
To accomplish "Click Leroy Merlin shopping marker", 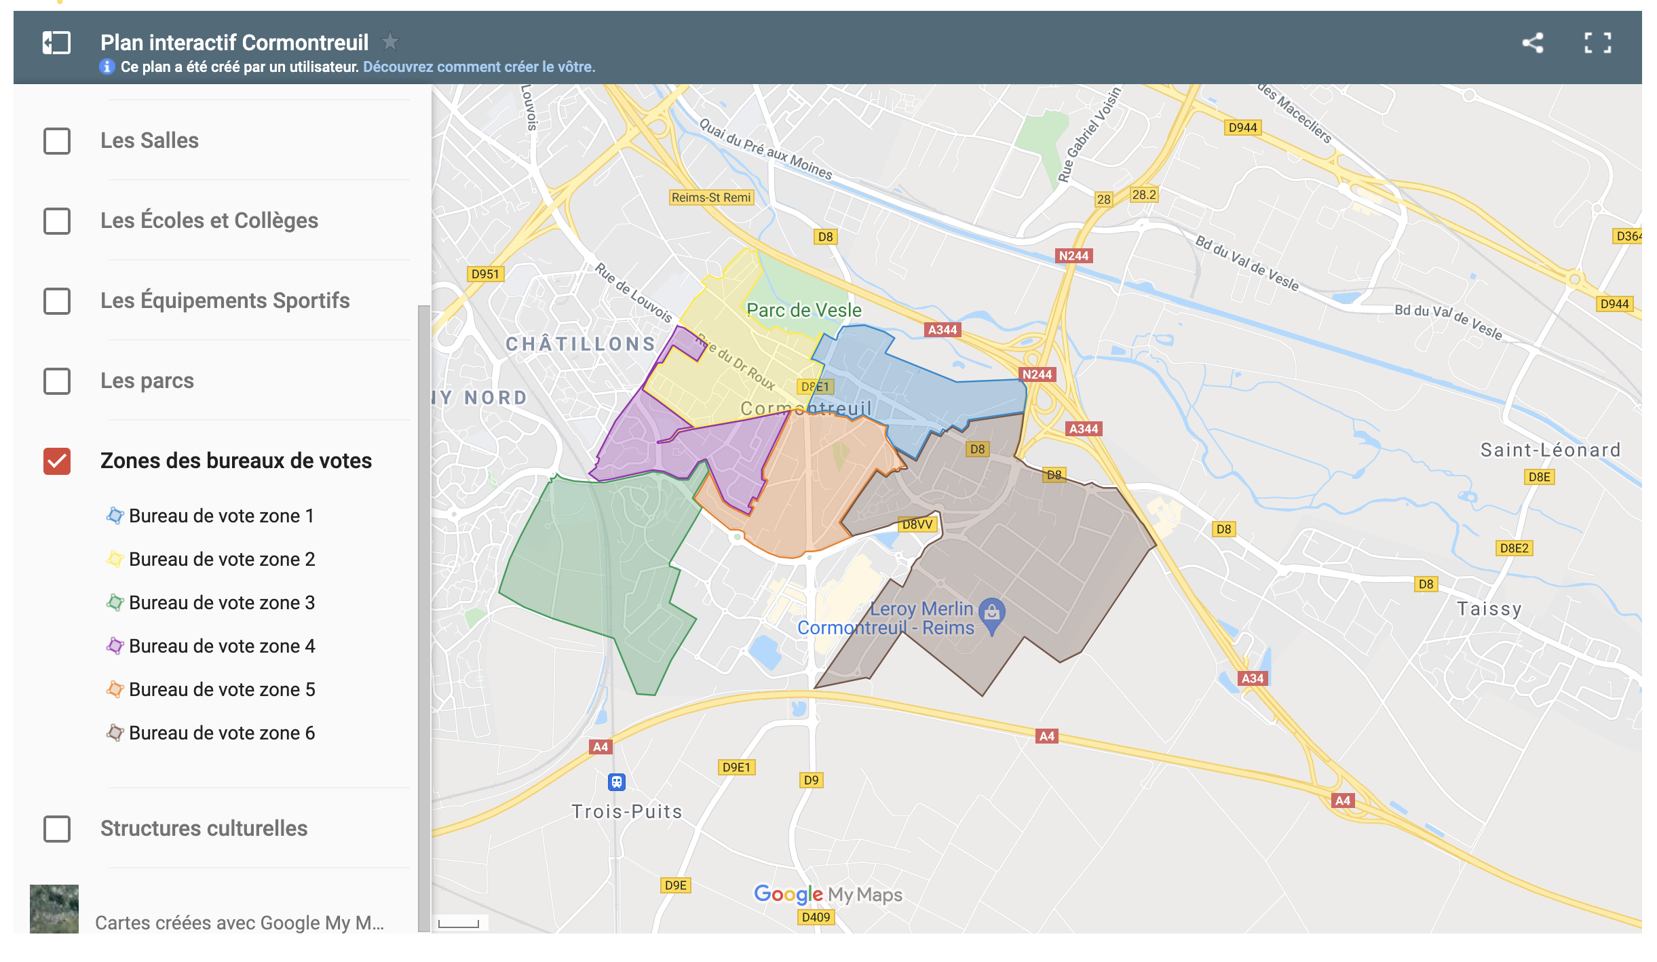I will coord(992,613).
